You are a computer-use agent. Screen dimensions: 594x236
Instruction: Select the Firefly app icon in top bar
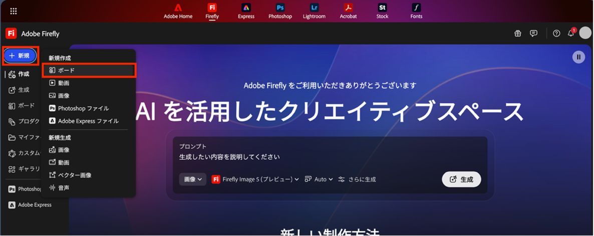point(212,12)
